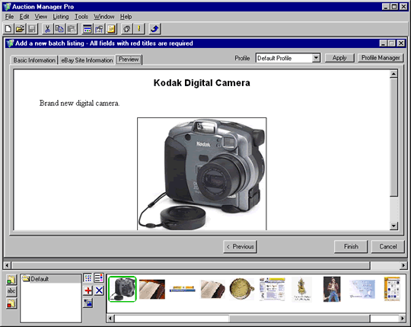Click the thumbnail strip scroll left arrow
Screen dimensions: 411x327
coord(110,319)
